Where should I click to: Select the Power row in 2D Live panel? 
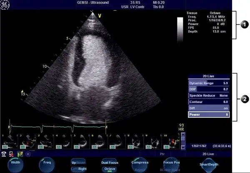tap(208, 114)
